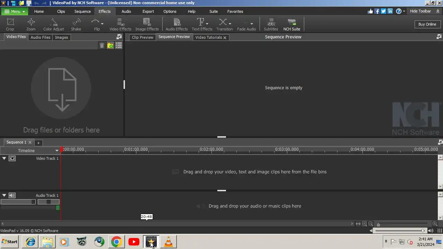443x249 pixels.
Task: Open the Clips ribbon tab
Action: tap(61, 11)
